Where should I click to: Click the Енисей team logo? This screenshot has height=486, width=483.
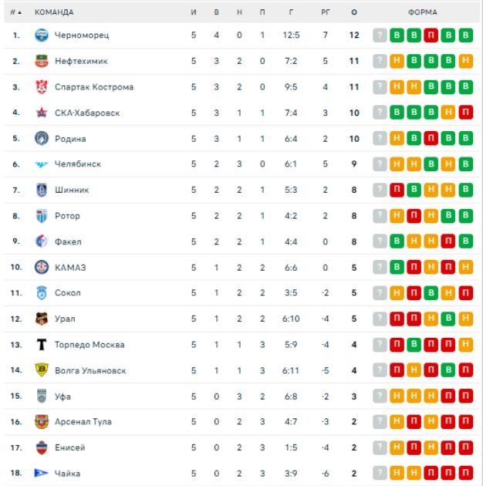(x=42, y=447)
